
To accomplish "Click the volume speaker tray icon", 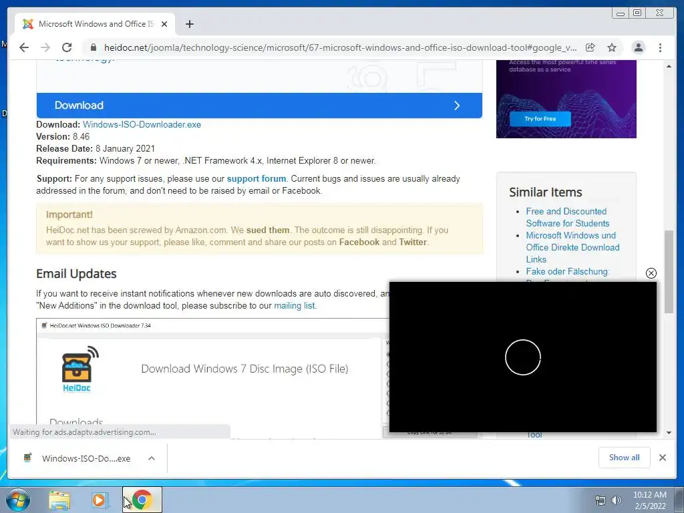I will [x=616, y=500].
